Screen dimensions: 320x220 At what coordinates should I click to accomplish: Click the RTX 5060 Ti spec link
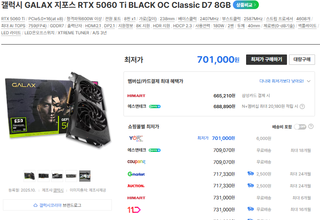(x=13, y=19)
